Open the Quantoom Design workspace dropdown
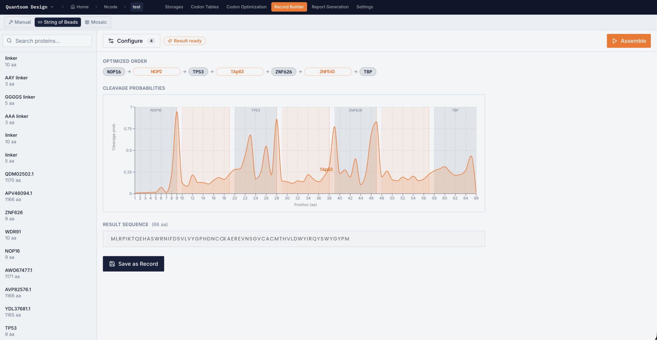 coord(30,7)
